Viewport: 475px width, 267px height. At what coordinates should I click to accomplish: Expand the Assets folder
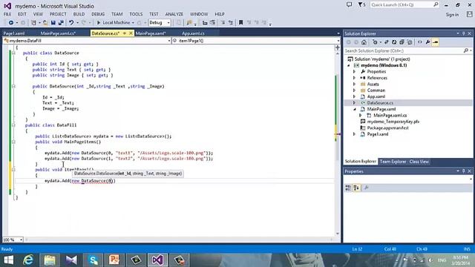pos(354,84)
